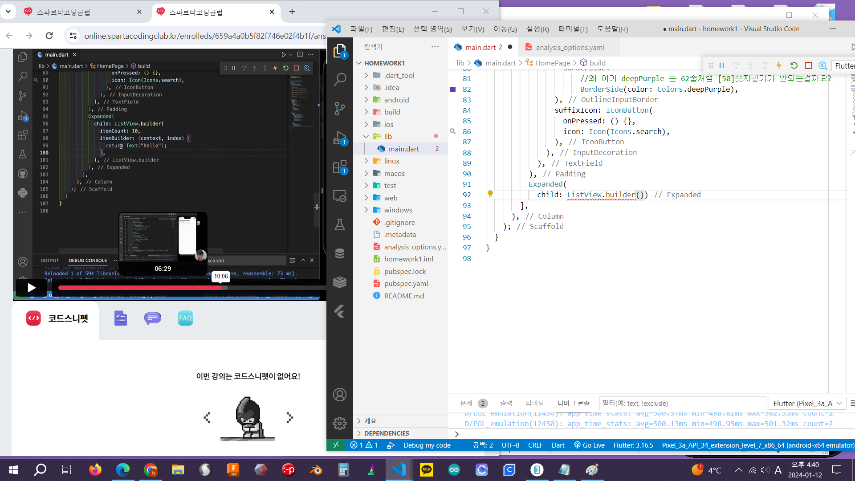
Task: Open main.dart in the file explorer
Action: point(403,149)
